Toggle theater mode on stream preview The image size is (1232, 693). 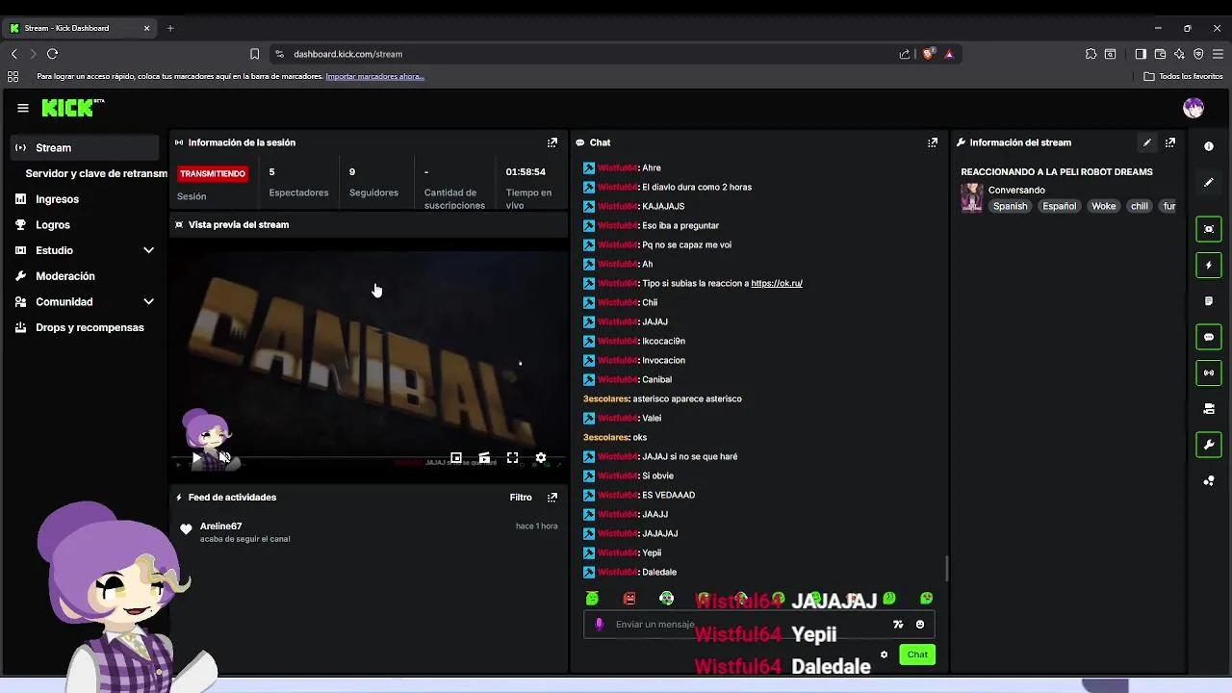[484, 458]
